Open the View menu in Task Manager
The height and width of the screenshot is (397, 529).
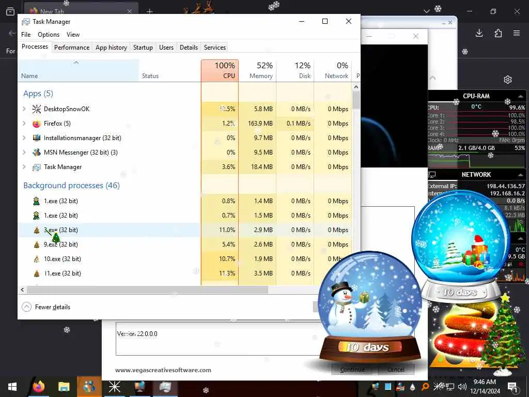[x=73, y=35]
